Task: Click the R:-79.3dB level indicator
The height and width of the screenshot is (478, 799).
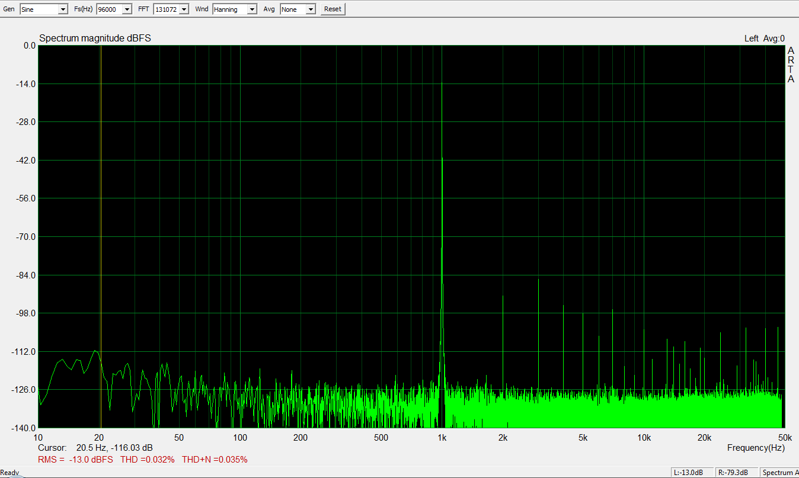Action: coord(736,473)
